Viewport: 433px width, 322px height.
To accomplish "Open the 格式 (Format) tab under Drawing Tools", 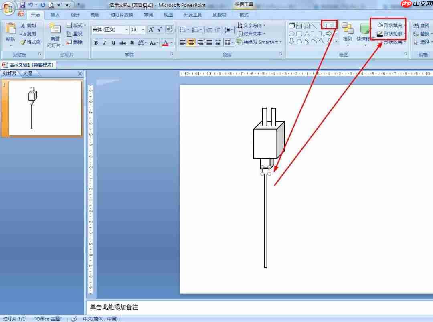I will (243, 15).
